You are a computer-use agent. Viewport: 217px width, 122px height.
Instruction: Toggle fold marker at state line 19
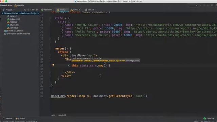pyautogui.click(x=50, y=18)
